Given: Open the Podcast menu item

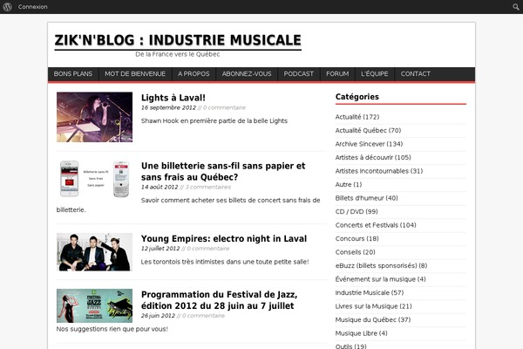Looking at the screenshot, I should click(298, 74).
